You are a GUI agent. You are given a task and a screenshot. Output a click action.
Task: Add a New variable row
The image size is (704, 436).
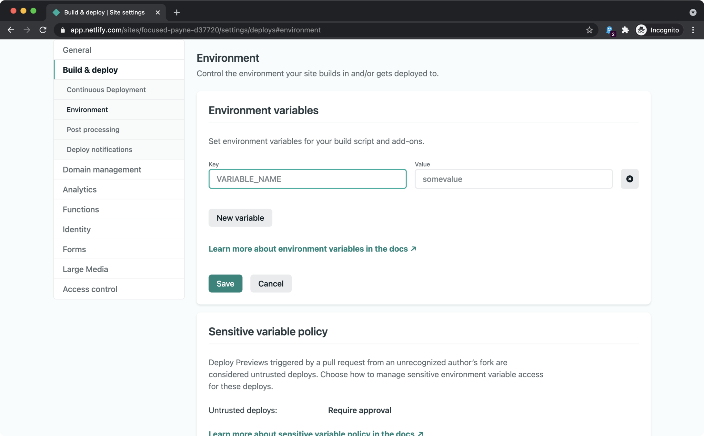pyautogui.click(x=240, y=218)
